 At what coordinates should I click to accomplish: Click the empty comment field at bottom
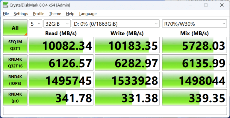[115, 111]
